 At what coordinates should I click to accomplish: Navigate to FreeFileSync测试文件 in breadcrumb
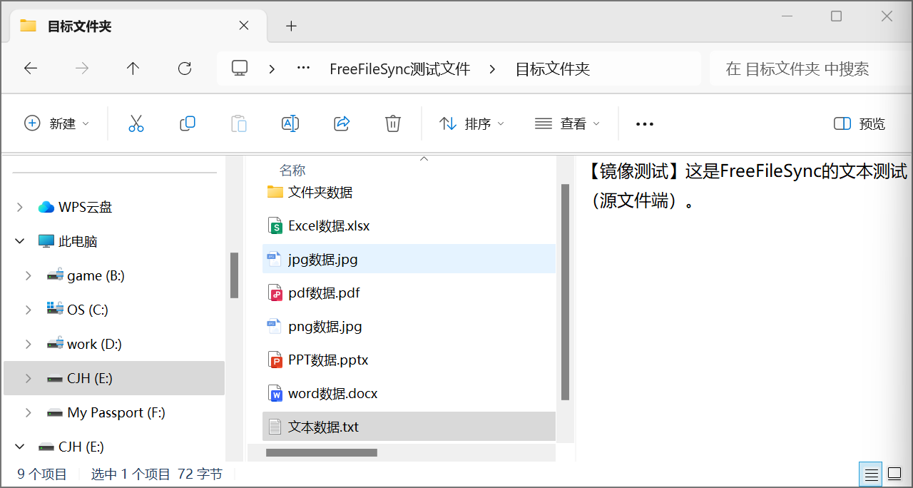399,69
